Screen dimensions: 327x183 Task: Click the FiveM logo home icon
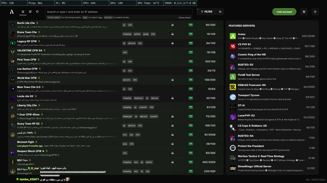pyautogui.click(x=12, y=12)
